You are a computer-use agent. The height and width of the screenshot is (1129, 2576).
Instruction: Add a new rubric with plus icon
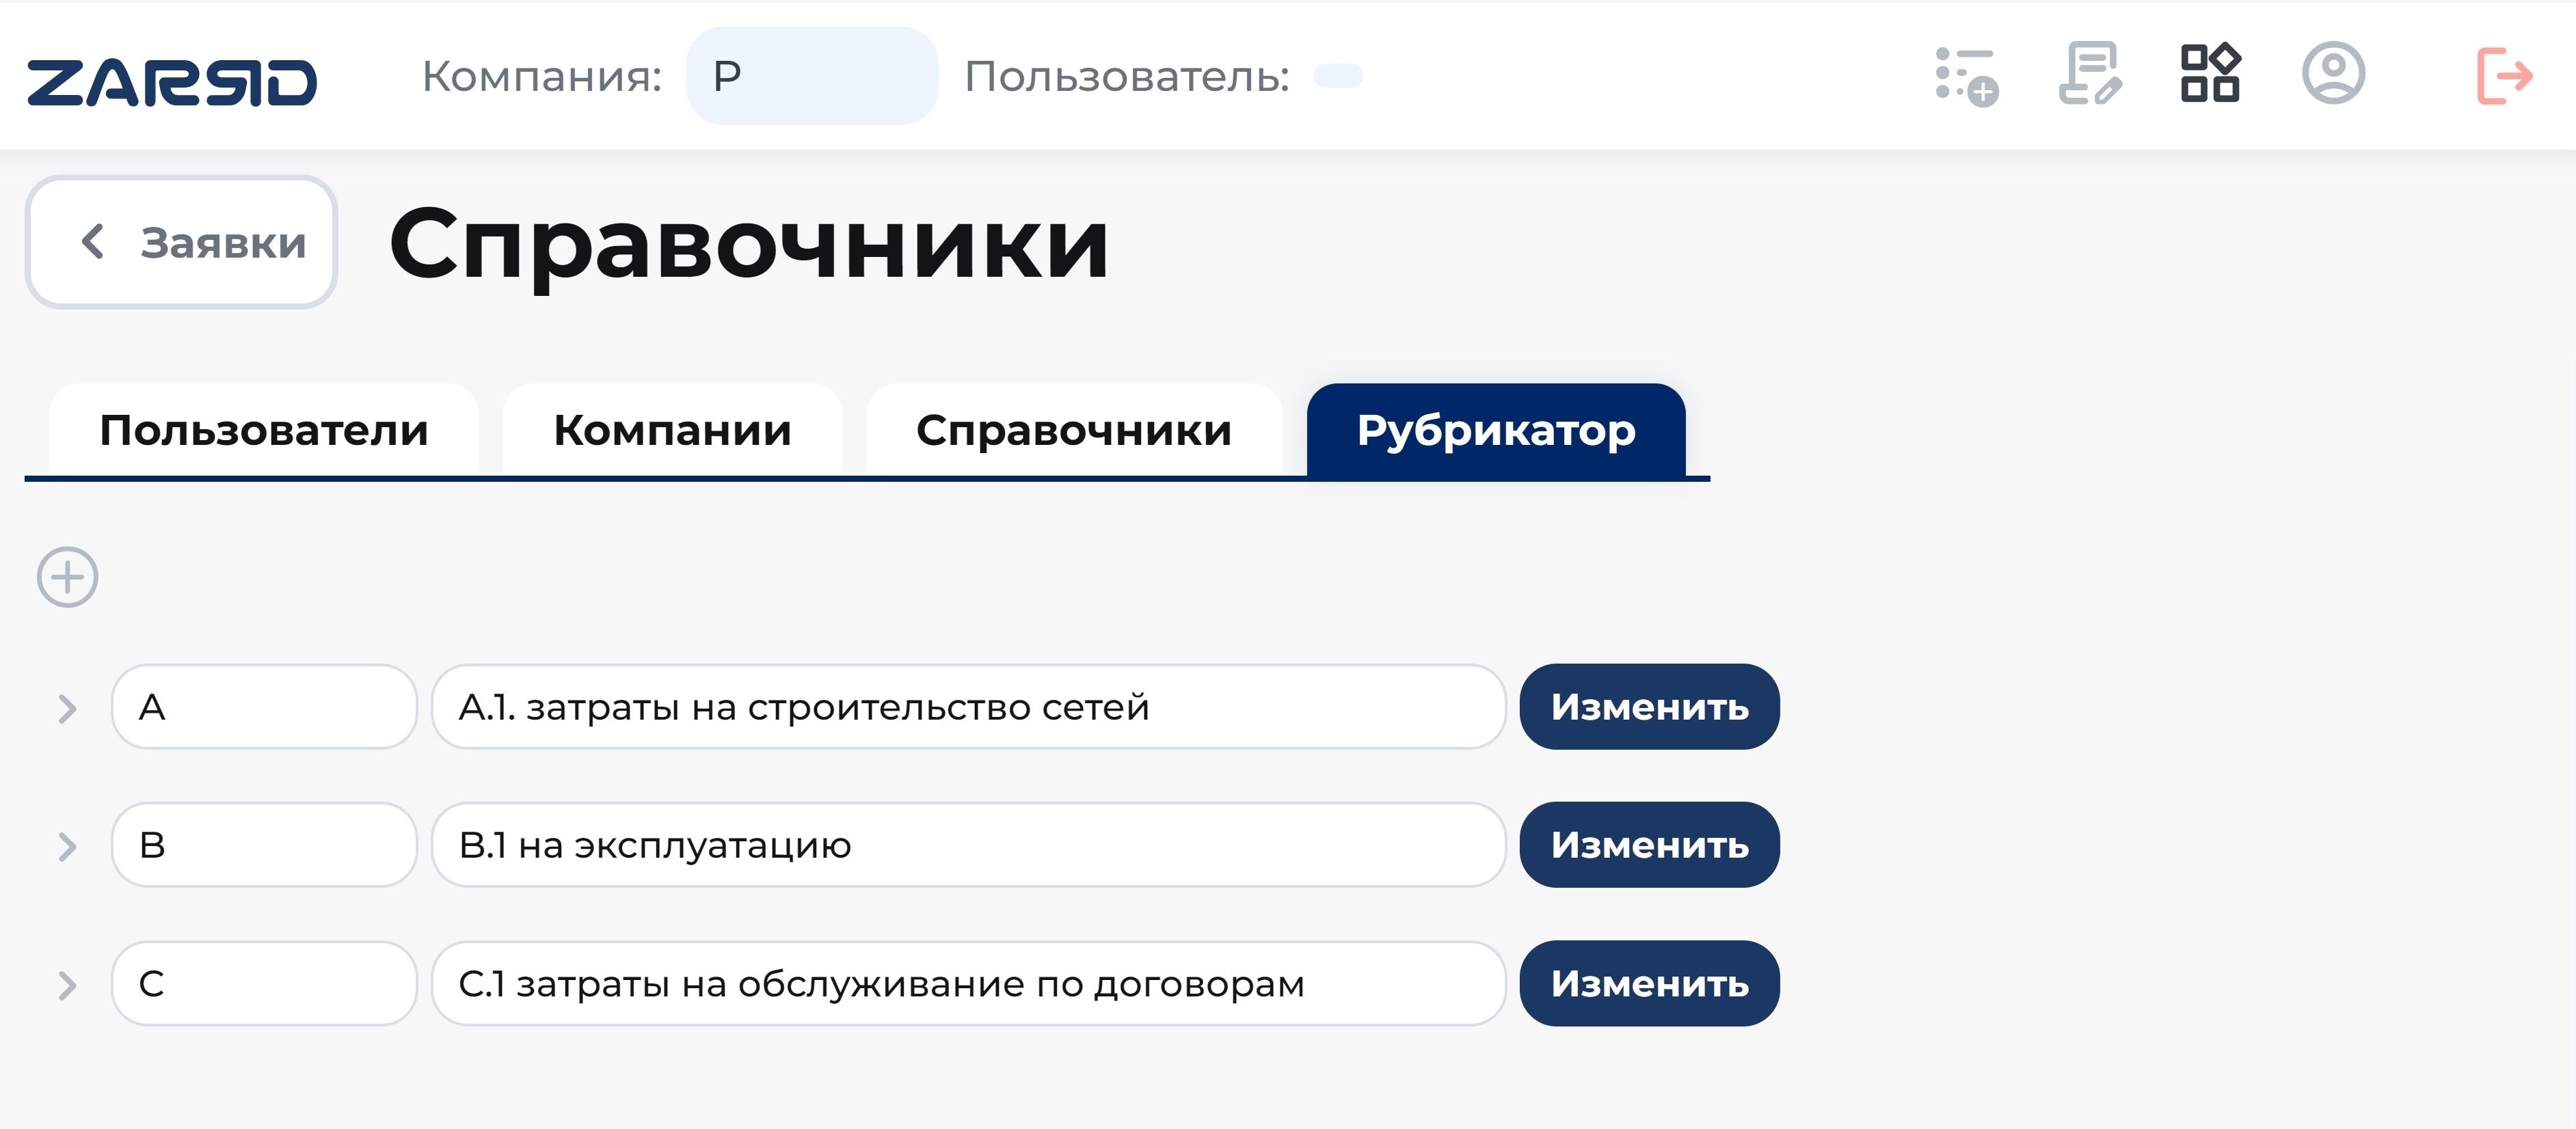click(x=68, y=577)
